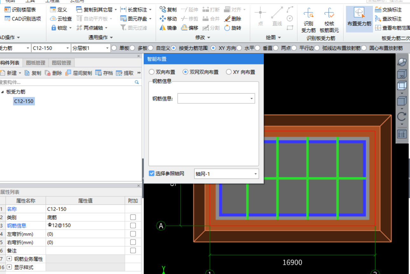The image size is (410, 274).
Task: Switch to 图纸管理 tab
Action: pos(36,63)
